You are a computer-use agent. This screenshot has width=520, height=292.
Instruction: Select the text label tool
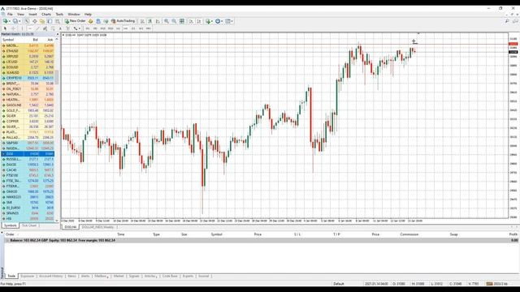(67, 28)
